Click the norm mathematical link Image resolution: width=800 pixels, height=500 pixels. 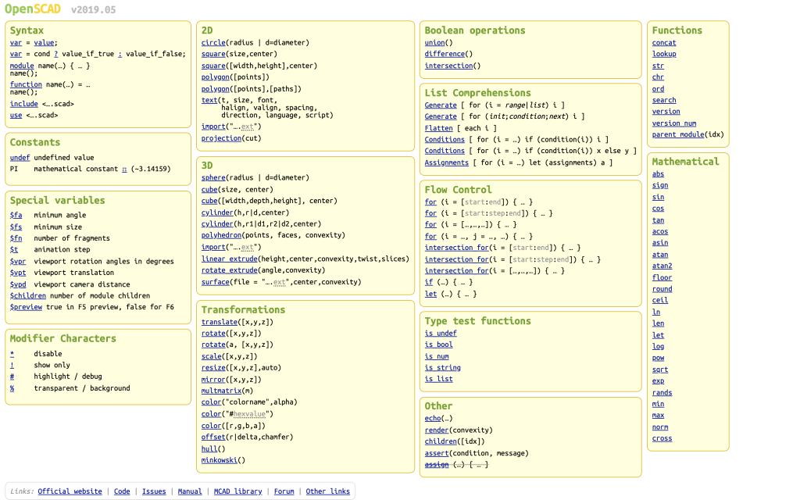[x=660, y=427]
